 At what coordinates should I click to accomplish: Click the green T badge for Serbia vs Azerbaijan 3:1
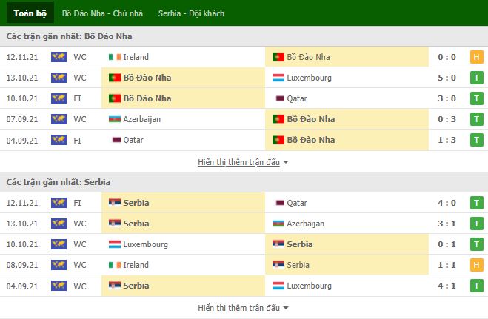click(x=476, y=224)
